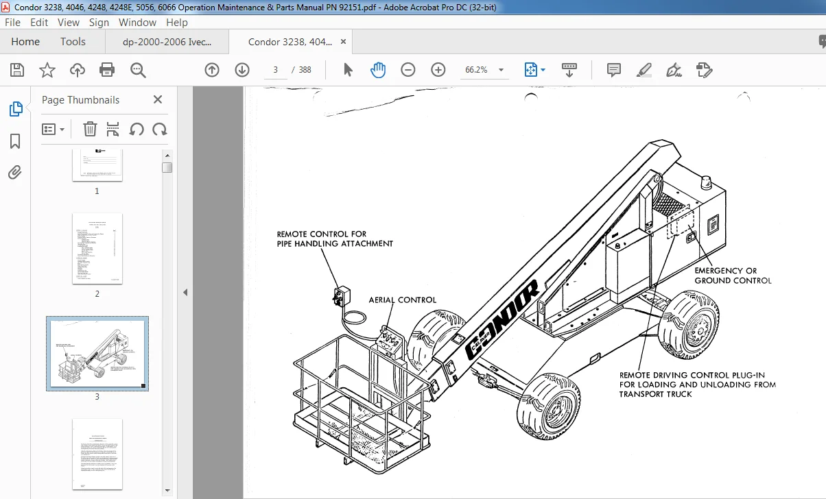Screen dimensions: 826x499
Task: Open the Sign menu
Action: coord(99,22)
